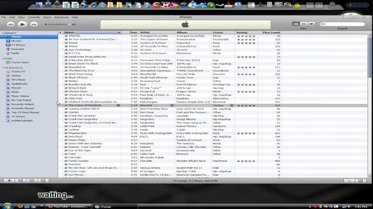Sort by the Rating column header
Screen dimensions: 373x209
point(246,33)
